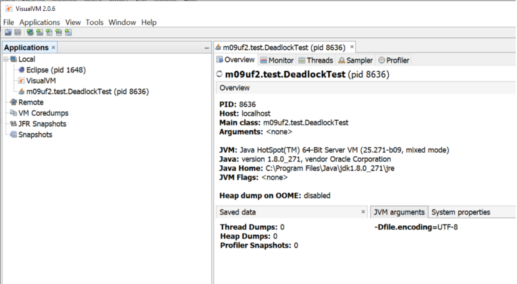
Task: Select the Eclipse (pid 1648) application
Action: pos(56,70)
